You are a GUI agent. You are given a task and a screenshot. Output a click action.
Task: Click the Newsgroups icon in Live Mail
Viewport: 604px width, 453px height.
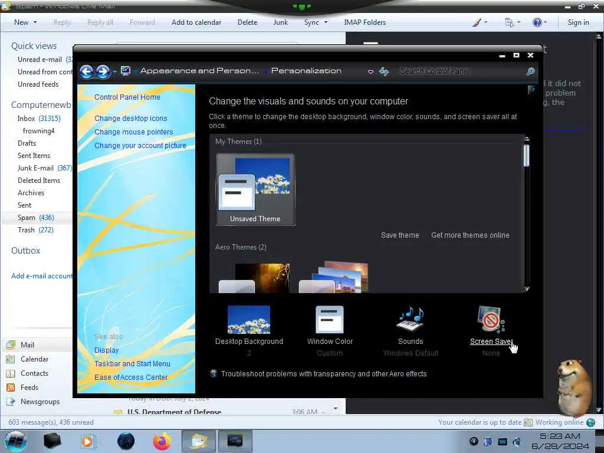click(x=11, y=401)
